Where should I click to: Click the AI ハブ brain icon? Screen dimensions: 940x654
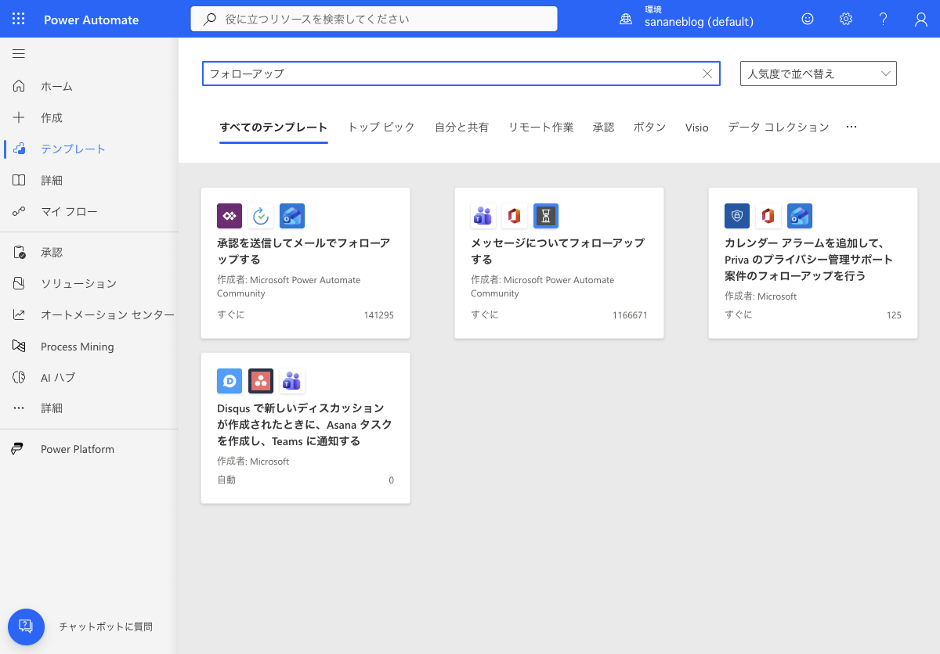click(20, 377)
